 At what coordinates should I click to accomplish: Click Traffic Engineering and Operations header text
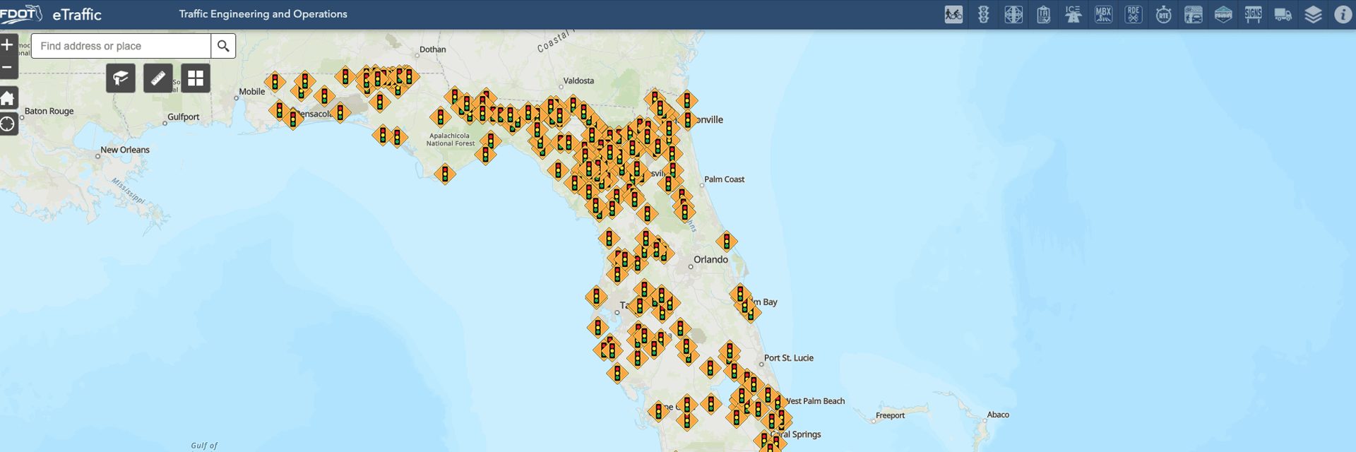[263, 14]
